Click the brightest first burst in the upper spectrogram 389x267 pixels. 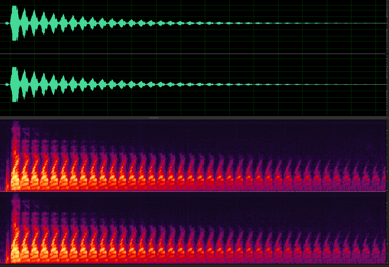click(15, 156)
